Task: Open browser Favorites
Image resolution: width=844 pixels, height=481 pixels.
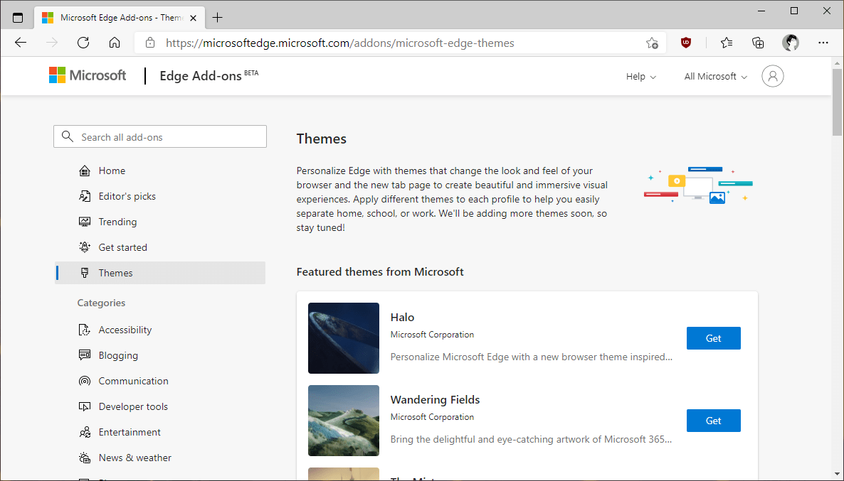Action: (726, 43)
